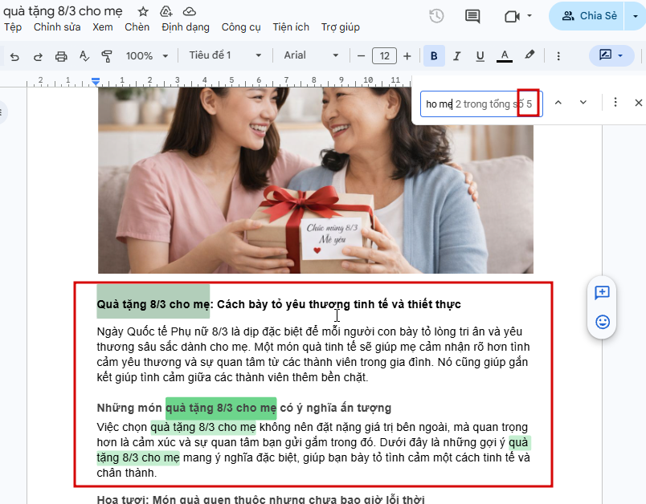The height and width of the screenshot is (504, 646).
Task: Click the heading 'Quà tặng 8/3 cho mẹ: Cách bày tỏ'
Action: 279,304
